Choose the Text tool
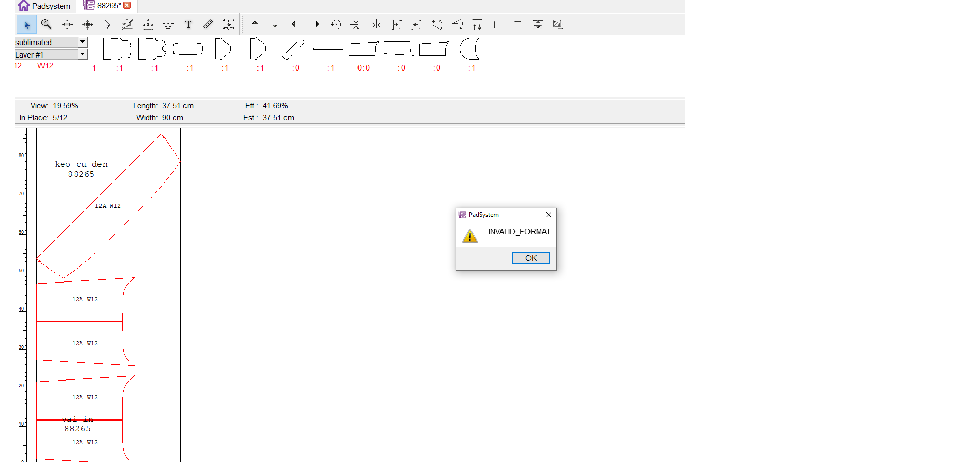The height and width of the screenshot is (465, 959). click(188, 24)
